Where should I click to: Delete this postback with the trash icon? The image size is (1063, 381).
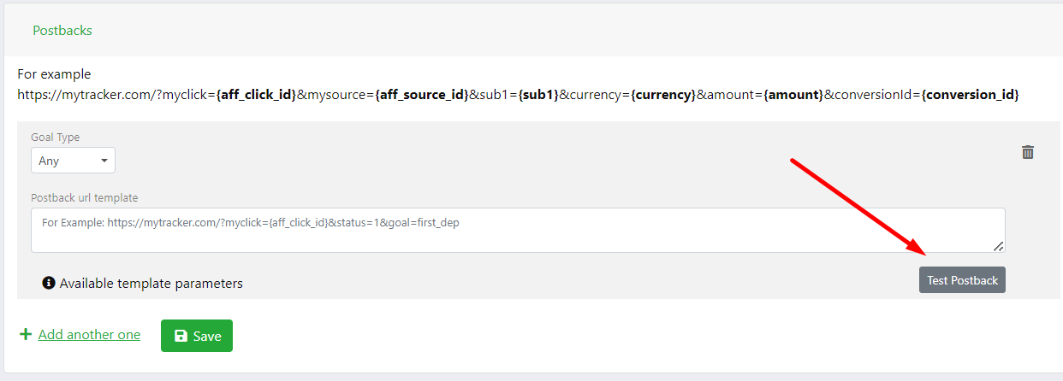pyautogui.click(x=1028, y=152)
